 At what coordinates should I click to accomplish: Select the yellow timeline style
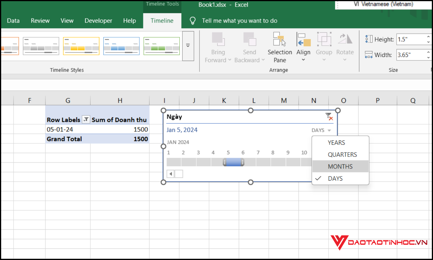point(81,46)
